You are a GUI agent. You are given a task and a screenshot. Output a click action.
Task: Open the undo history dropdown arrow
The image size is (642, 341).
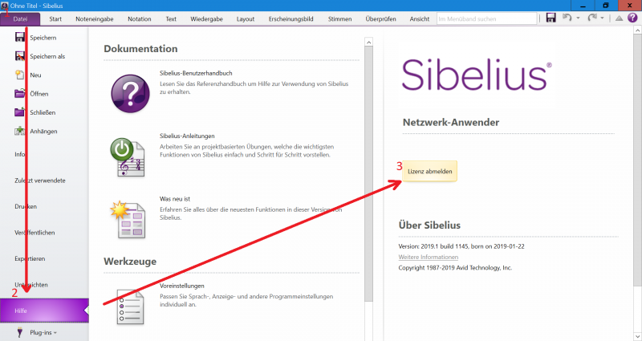[x=578, y=18]
